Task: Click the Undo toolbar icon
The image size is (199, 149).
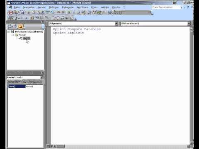Action: click(x=58, y=12)
